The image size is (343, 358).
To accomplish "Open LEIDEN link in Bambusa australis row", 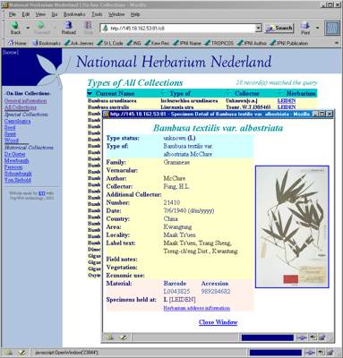I will pyautogui.click(x=287, y=107).
